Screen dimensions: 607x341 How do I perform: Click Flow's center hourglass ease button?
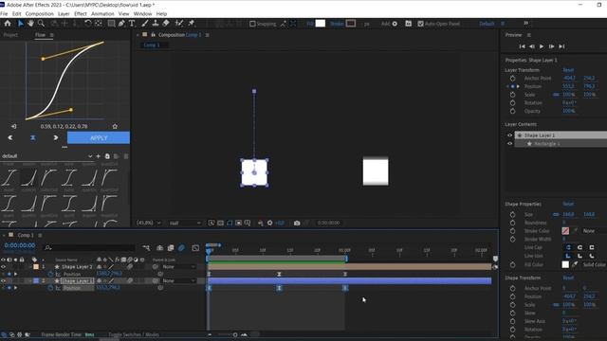pos(33,137)
